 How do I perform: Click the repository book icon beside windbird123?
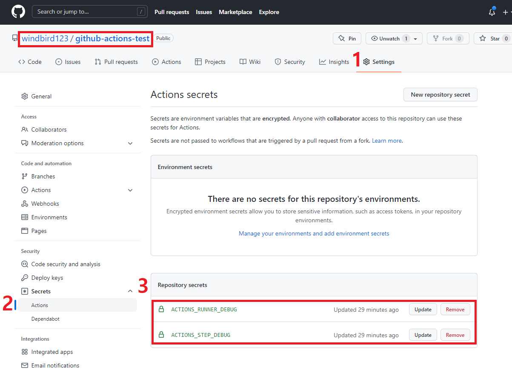[x=15, y=38]
